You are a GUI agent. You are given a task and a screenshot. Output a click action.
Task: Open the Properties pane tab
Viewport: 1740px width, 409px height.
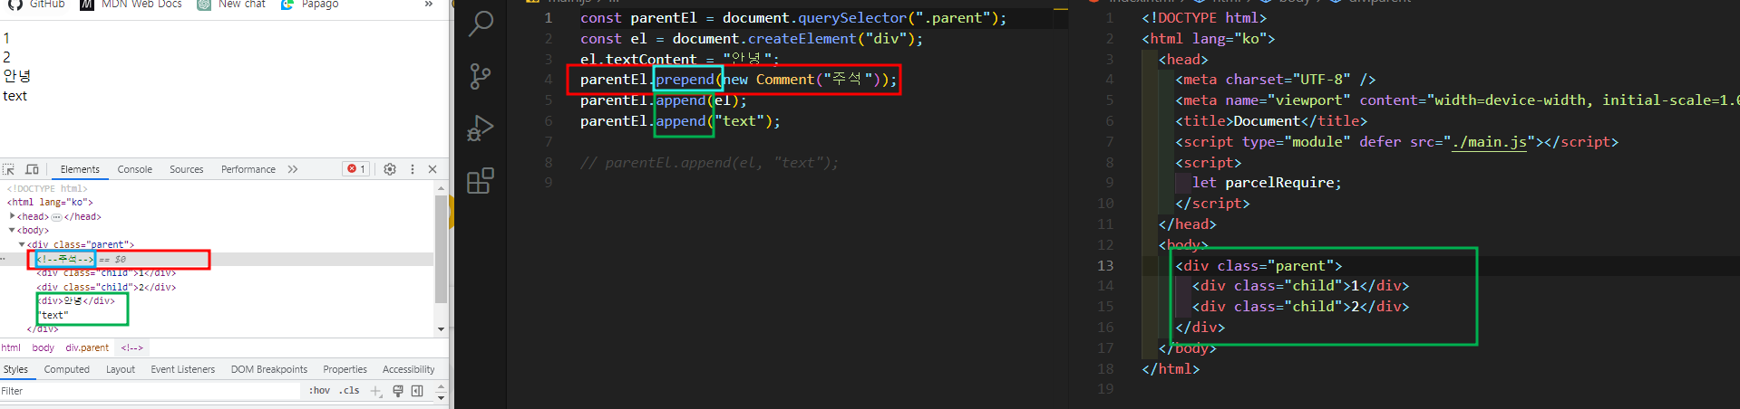tap(345, 369)
